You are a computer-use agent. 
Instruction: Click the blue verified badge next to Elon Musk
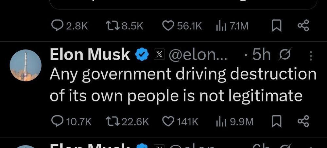coord(142,54)
